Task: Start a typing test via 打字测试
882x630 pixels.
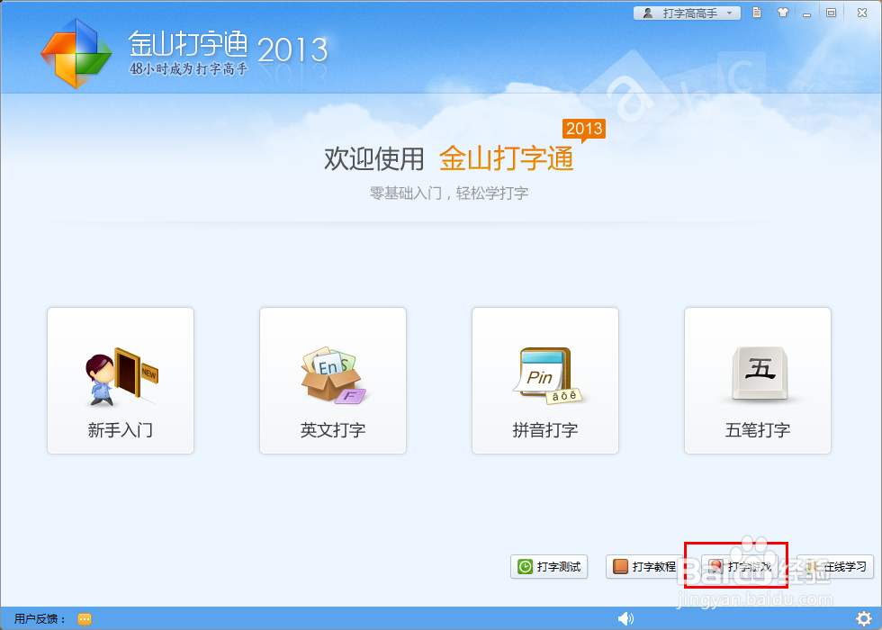Action: tap(549, 567)
